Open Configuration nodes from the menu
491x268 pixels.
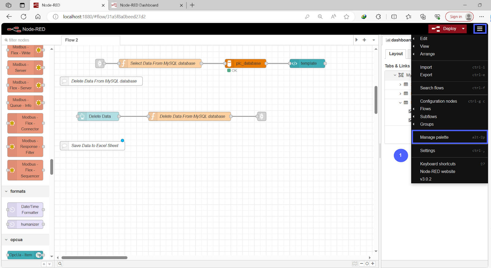click(450, 101)
